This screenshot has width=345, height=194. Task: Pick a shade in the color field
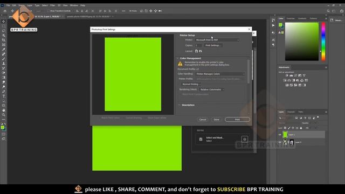302,41
